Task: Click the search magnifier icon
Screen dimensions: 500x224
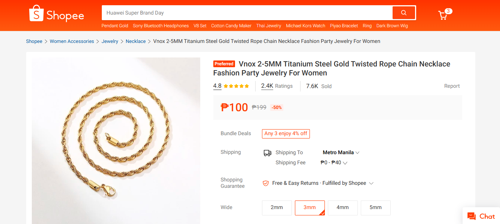Action: coord(403,12)
